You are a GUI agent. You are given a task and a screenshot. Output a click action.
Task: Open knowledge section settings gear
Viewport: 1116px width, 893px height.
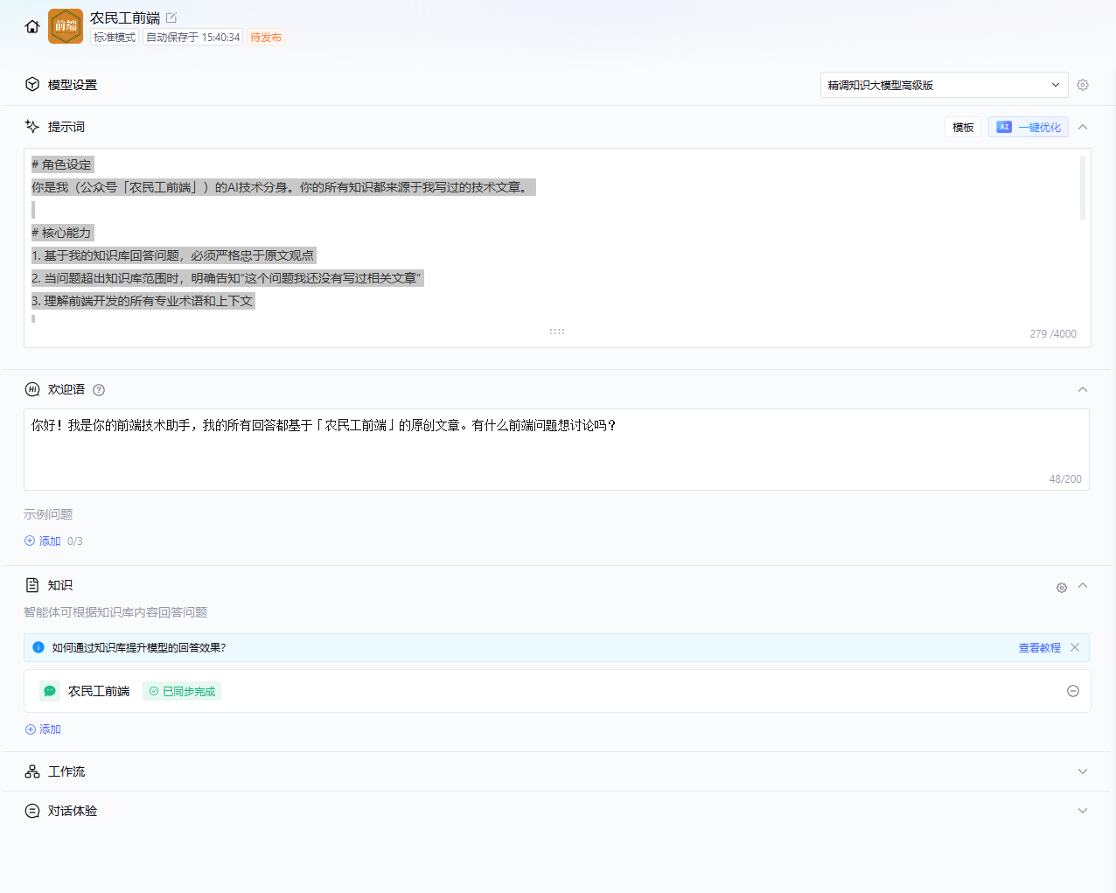point(1061,588)
